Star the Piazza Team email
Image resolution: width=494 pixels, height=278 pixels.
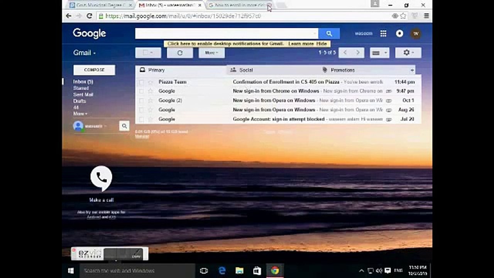click(151, 82)
